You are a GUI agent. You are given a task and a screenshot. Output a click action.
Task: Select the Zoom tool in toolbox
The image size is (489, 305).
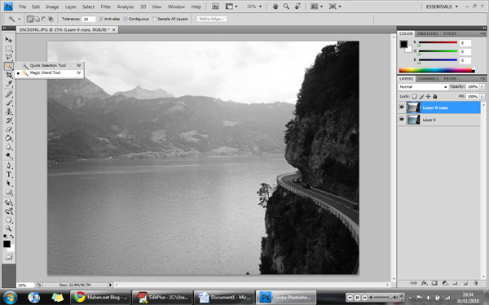(x=8, y=229)
